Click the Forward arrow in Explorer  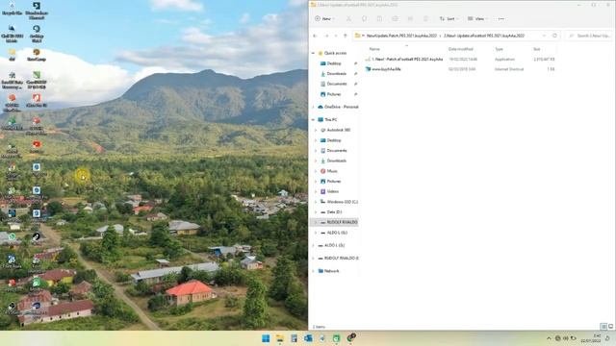pyautogui.click(x=326, y=36)
